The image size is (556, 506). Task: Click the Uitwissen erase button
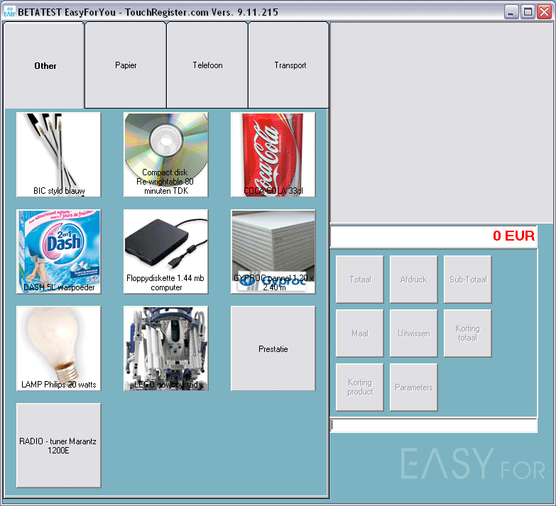414,333
